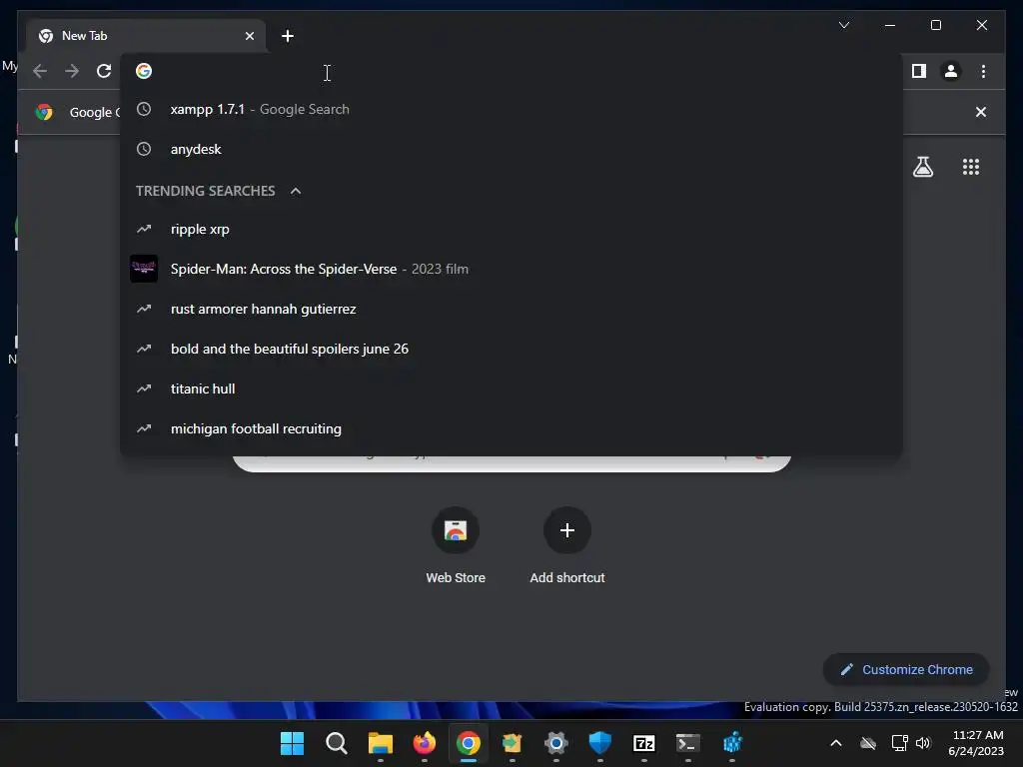
Task: Open tab search chevron in title bar
Action: [843, 25]
